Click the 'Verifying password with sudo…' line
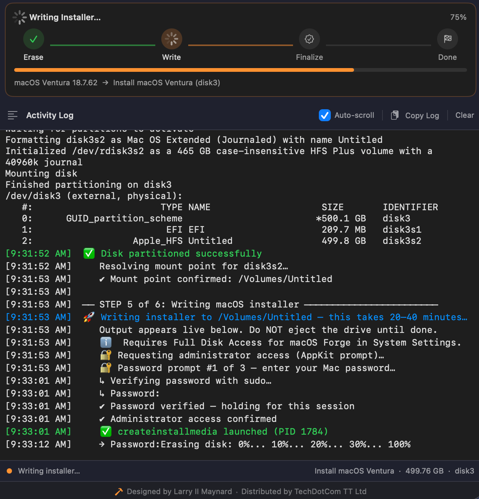The height and width of the screenshot is (499, 479). (x=185, y=381)
